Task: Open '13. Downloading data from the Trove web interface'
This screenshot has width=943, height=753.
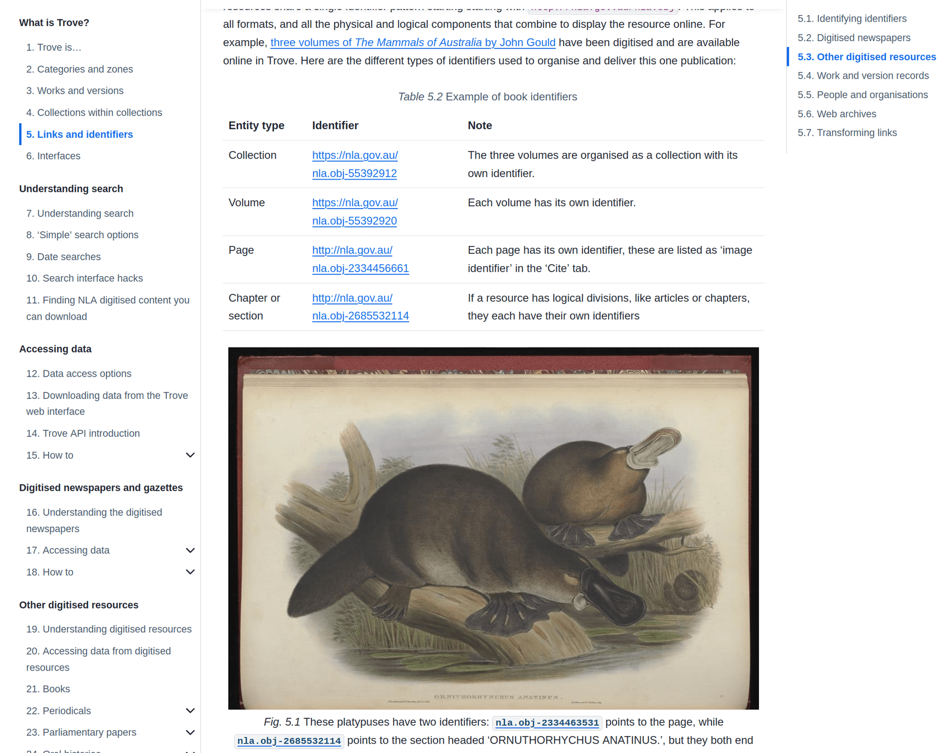Action: click(x=107, y=403)
